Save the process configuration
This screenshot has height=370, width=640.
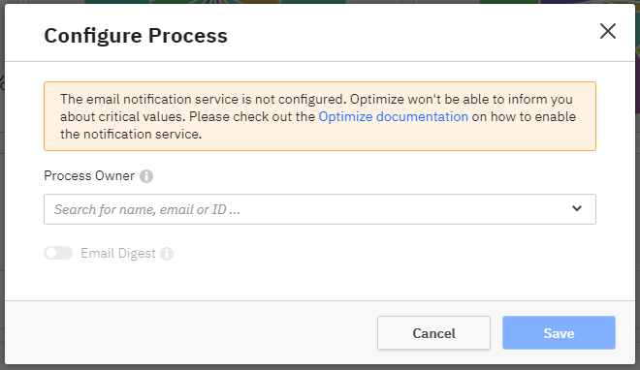[x=559, y=333]
